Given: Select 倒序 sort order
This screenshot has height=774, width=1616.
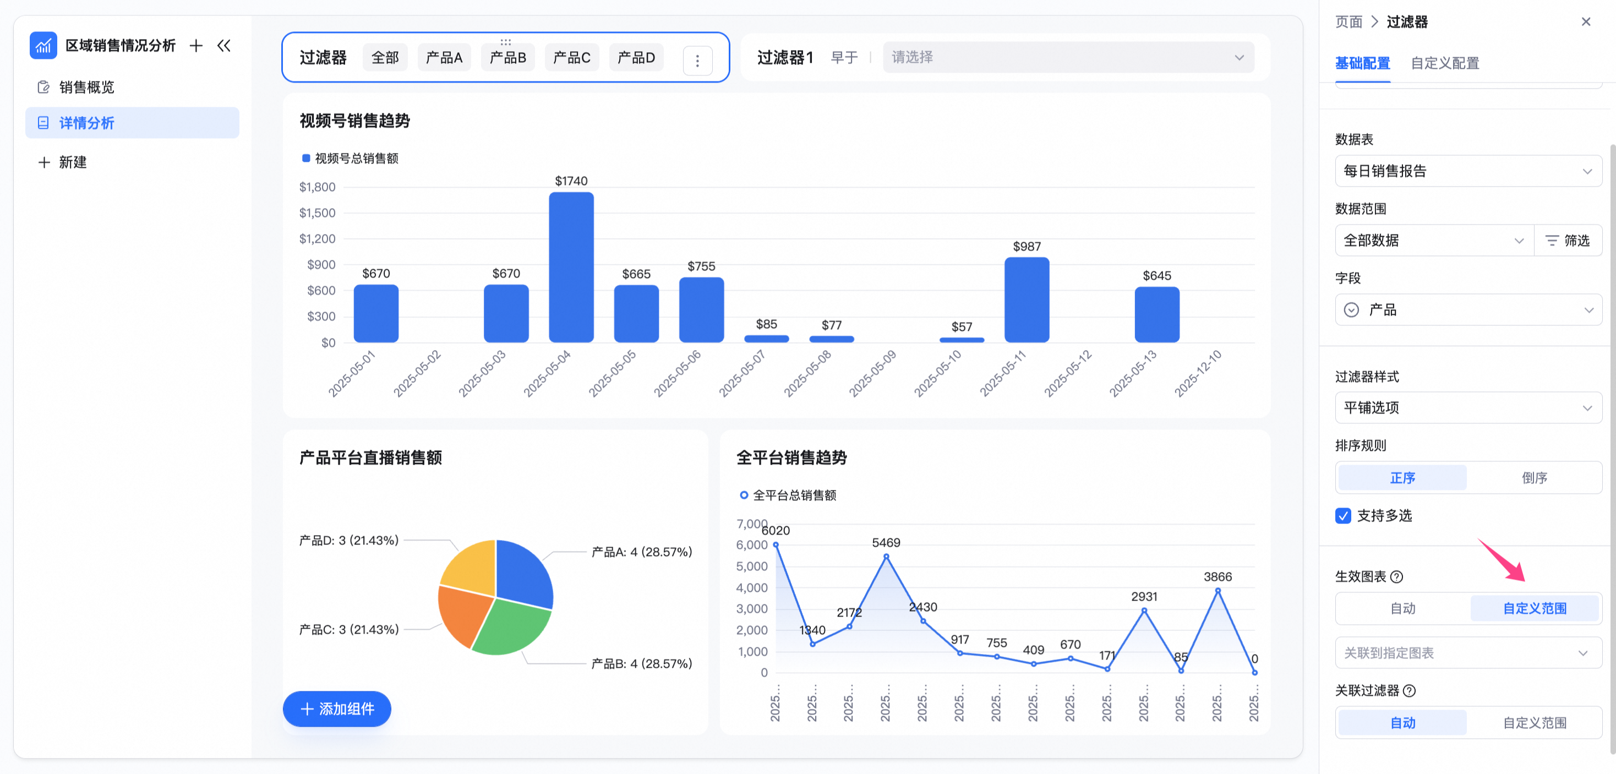Looking at the screenshot, I should 1534,477.
